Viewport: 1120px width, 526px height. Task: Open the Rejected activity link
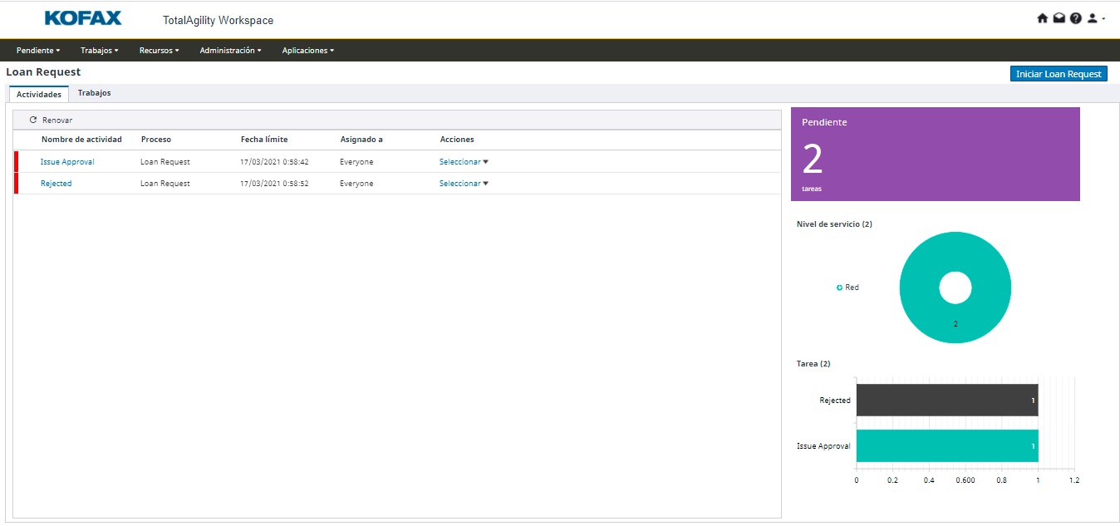tap(56, 184)
